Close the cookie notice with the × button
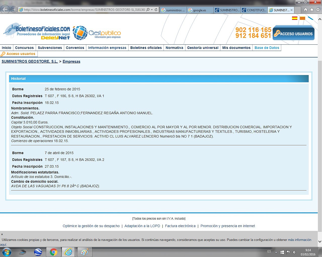The height and width of the screenshot is (257, 322). click(2, 234)
